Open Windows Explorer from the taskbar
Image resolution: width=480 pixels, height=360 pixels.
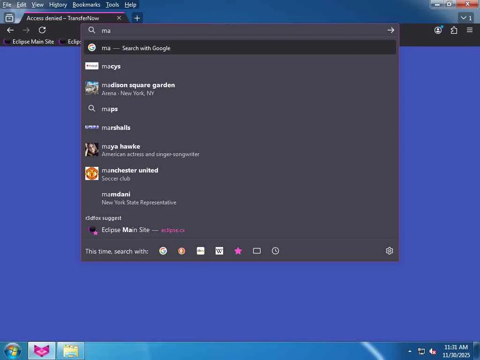coord(71,351)
